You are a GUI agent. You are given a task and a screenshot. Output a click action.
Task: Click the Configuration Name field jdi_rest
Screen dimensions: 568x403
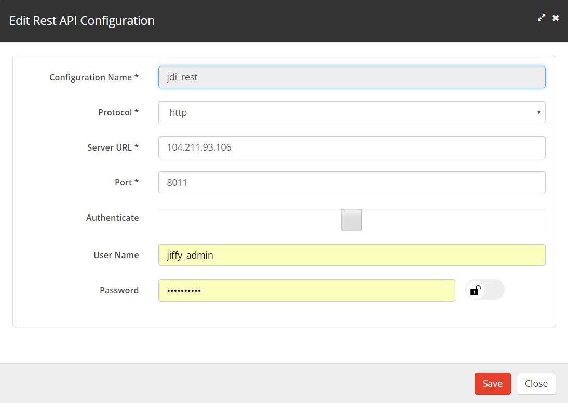pos(351,77)
